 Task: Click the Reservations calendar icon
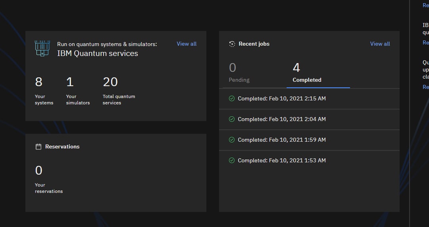38,146
